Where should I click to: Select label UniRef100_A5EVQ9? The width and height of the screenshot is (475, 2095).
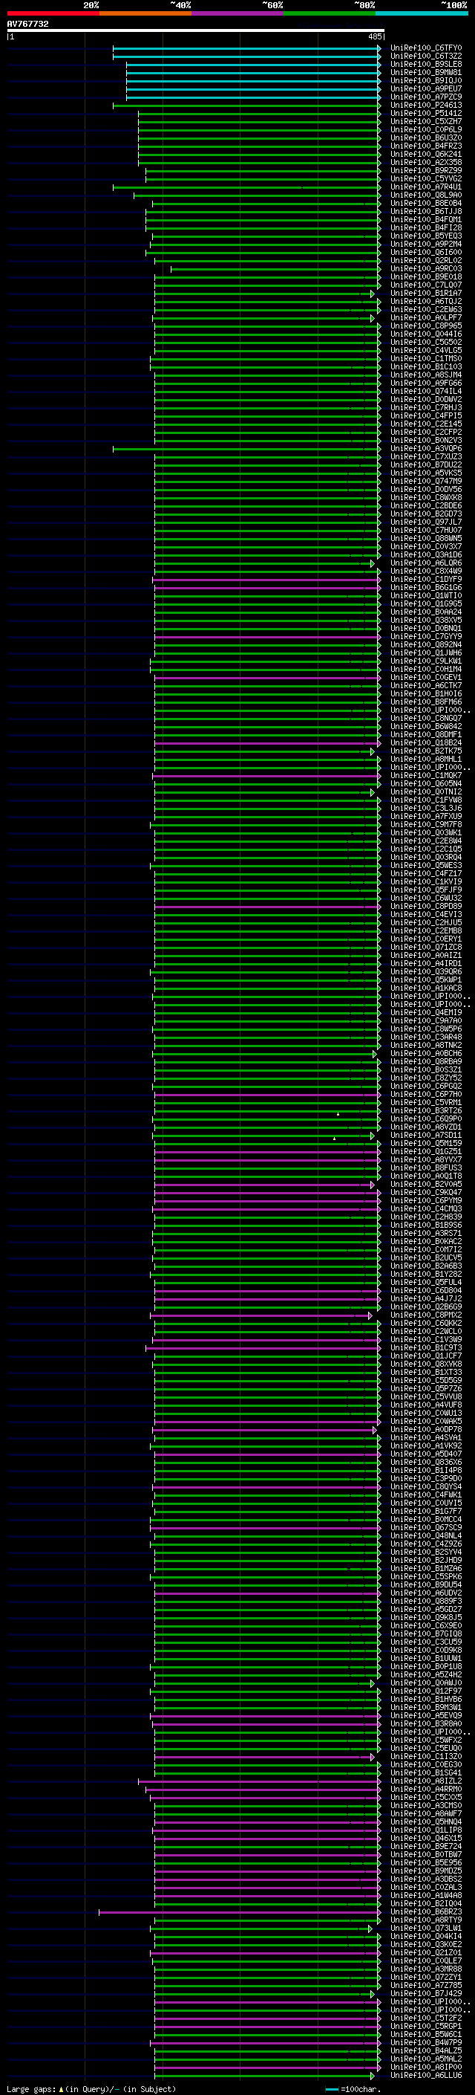tap(425, 1716)
